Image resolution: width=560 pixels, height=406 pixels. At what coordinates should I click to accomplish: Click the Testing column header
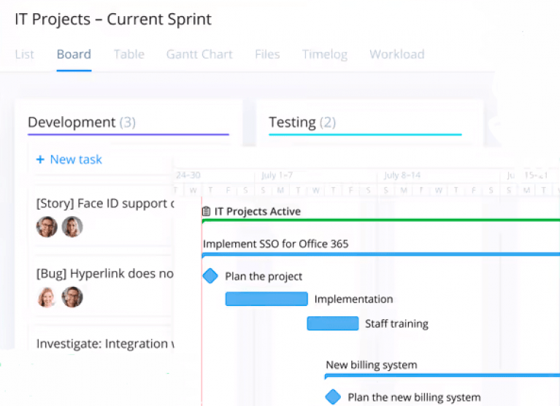(x=292, y=123)
